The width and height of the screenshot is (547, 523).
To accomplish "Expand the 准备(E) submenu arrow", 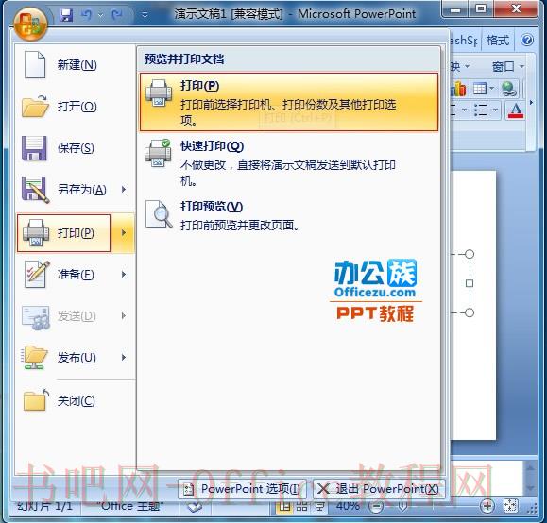I will (x=124, y=275).
